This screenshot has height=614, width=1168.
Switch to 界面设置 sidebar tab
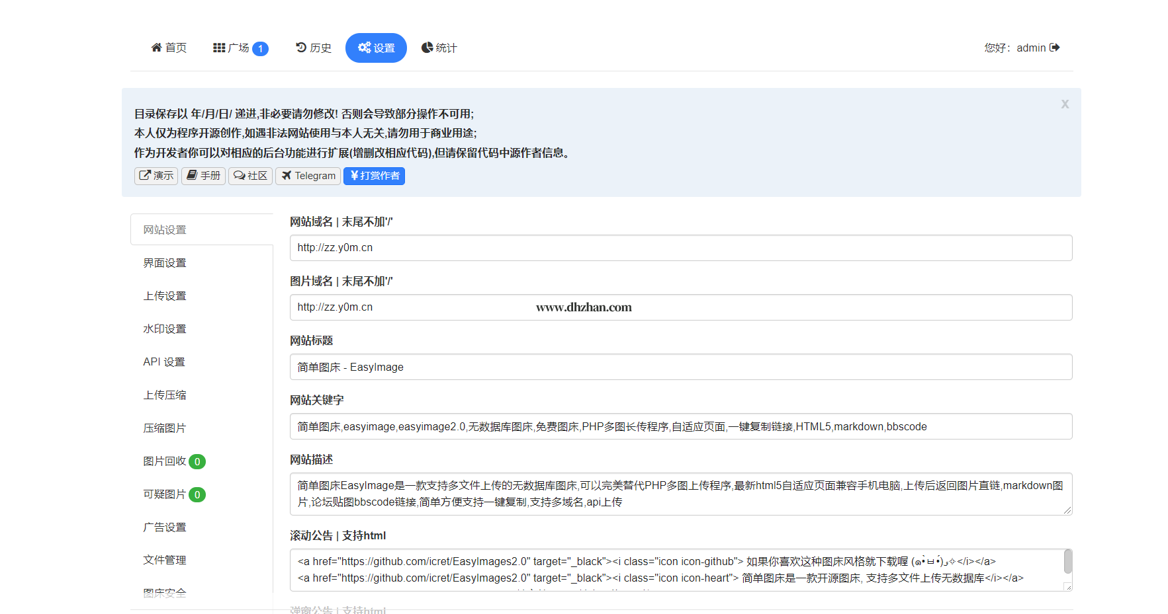(x=165, y=263)
